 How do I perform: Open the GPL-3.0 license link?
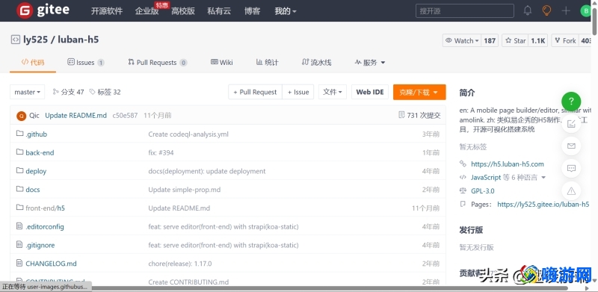pyautogui.click(x=483, y=190)
